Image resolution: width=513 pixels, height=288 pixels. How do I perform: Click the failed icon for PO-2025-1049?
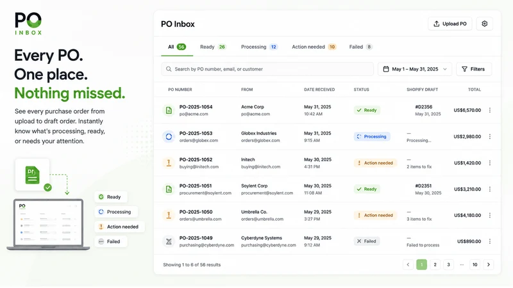(x=169, y=242)
